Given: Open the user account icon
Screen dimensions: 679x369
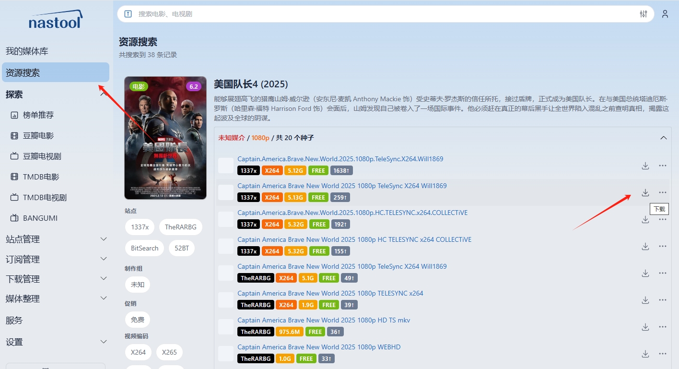Looking at the screenshot, I should [x=665, y=14].
